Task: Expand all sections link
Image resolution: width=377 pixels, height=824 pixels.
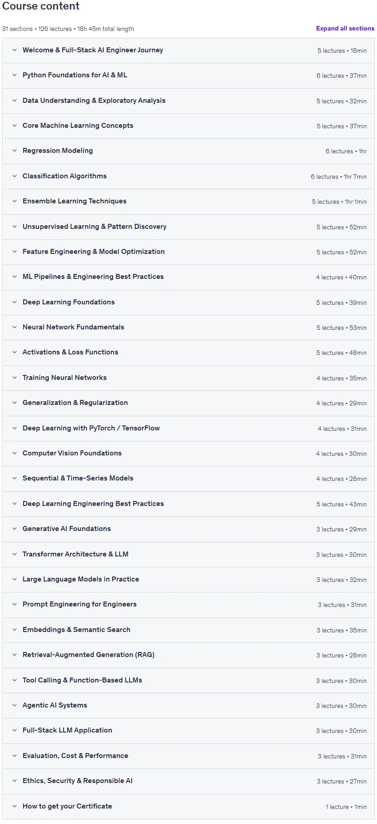Action: [x=345, y=28]
